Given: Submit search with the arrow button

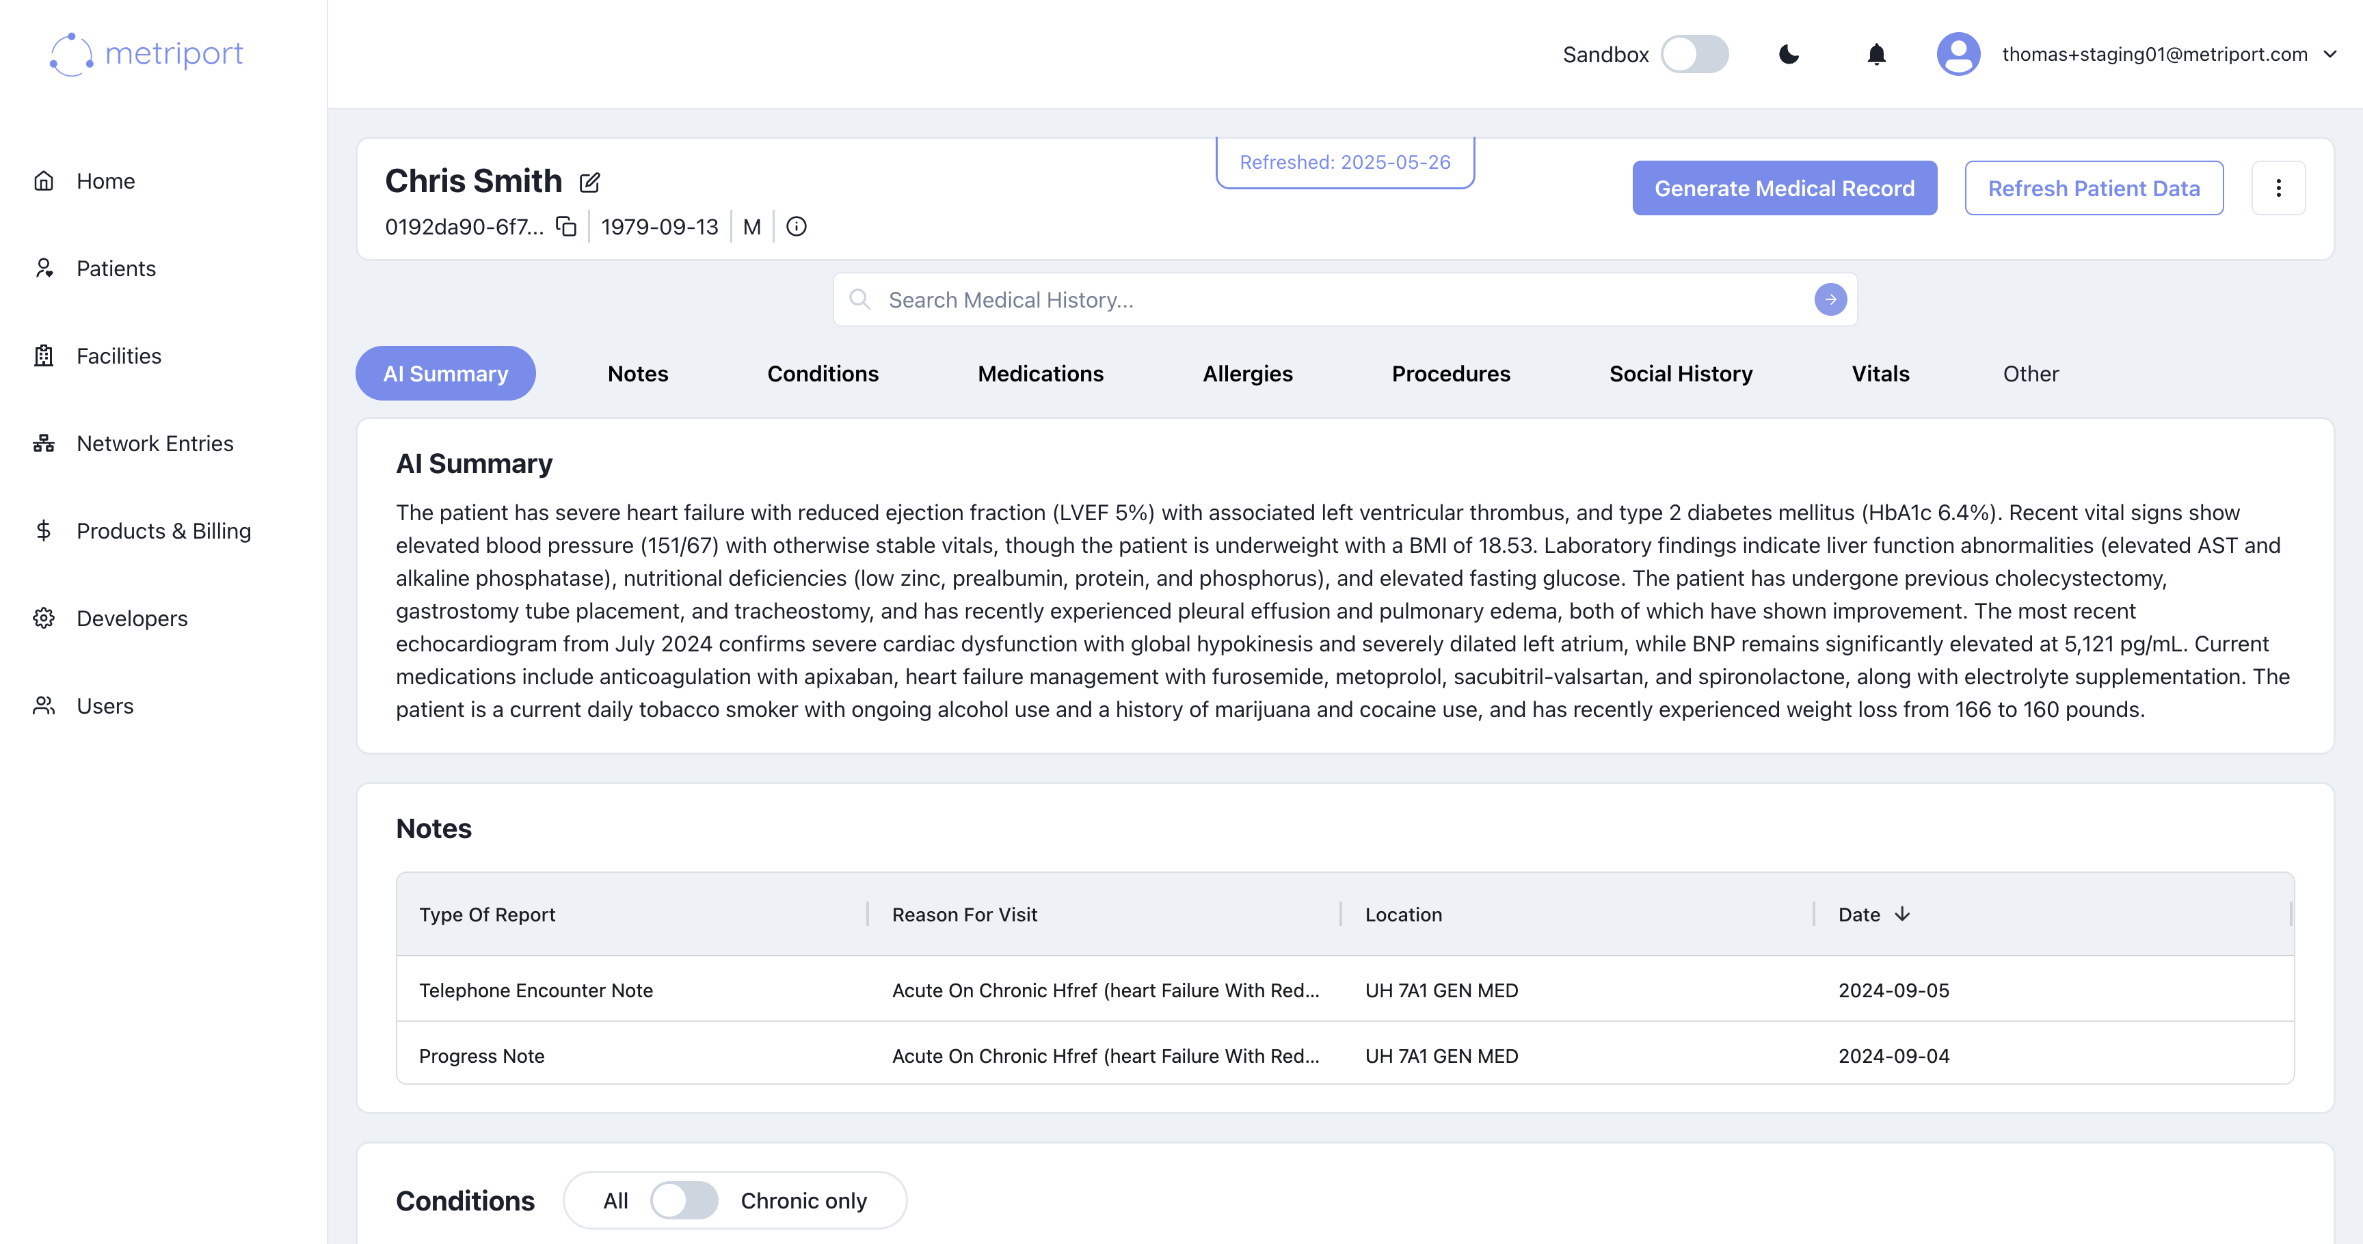Looking at the screenshot, I should (1830, 300).
